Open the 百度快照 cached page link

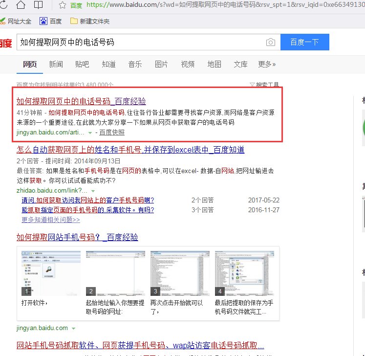(111, 132)
